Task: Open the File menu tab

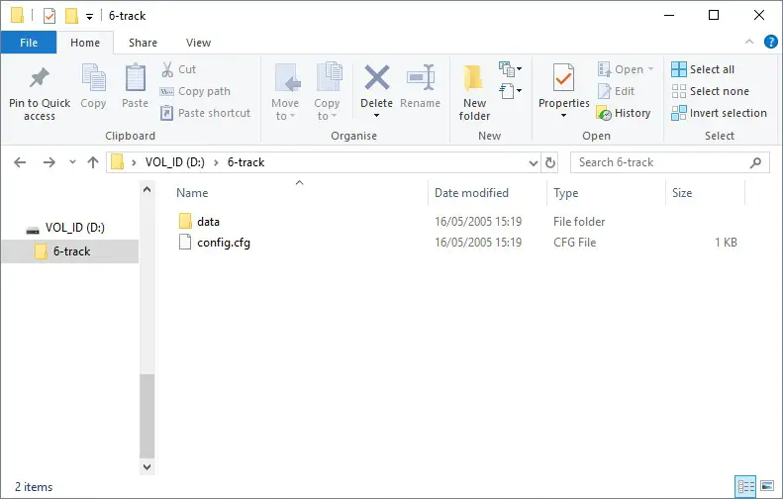Action: (29, 43)
